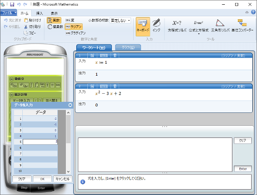Image resolution: width=257 pixels, height=195 pixels.
Task: Switch to the 表示 ribbon tab
Action: tap(54, 13)
